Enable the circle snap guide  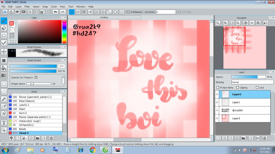(103, 12)
